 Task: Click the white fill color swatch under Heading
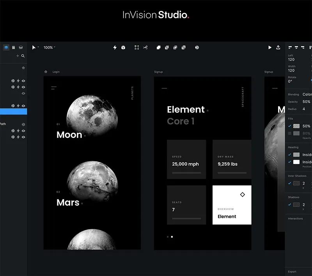tap(297, 162)
